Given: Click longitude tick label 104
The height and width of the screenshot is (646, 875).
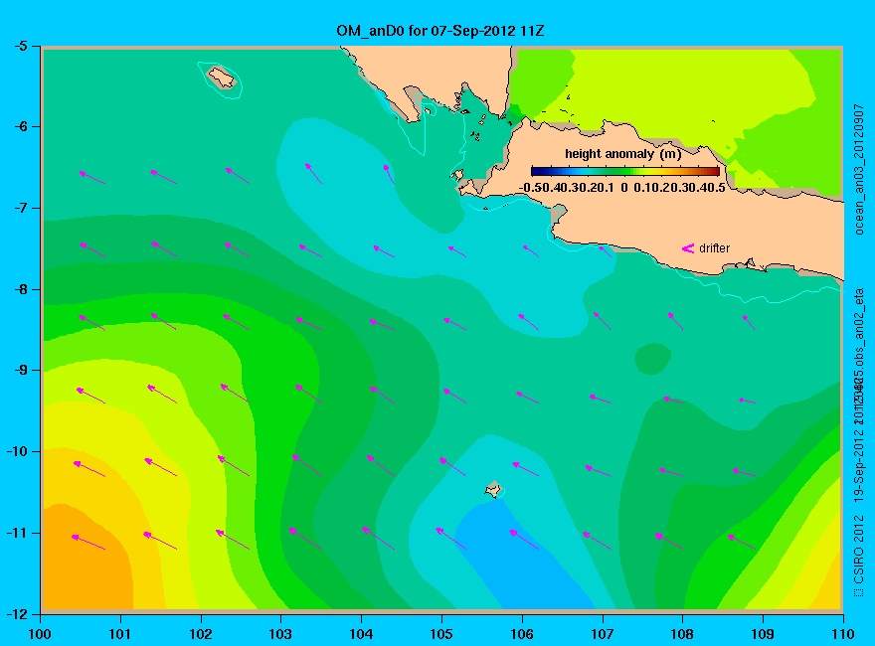Looking at the screenshot, I should pyautogui.click(x=361, y=634).
